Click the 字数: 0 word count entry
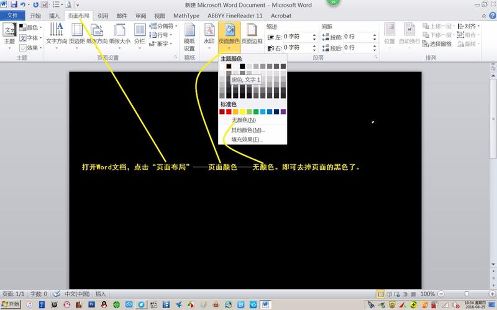Image resolution: width=497 pixels, height=310 pixels. (x=39, y=294)
